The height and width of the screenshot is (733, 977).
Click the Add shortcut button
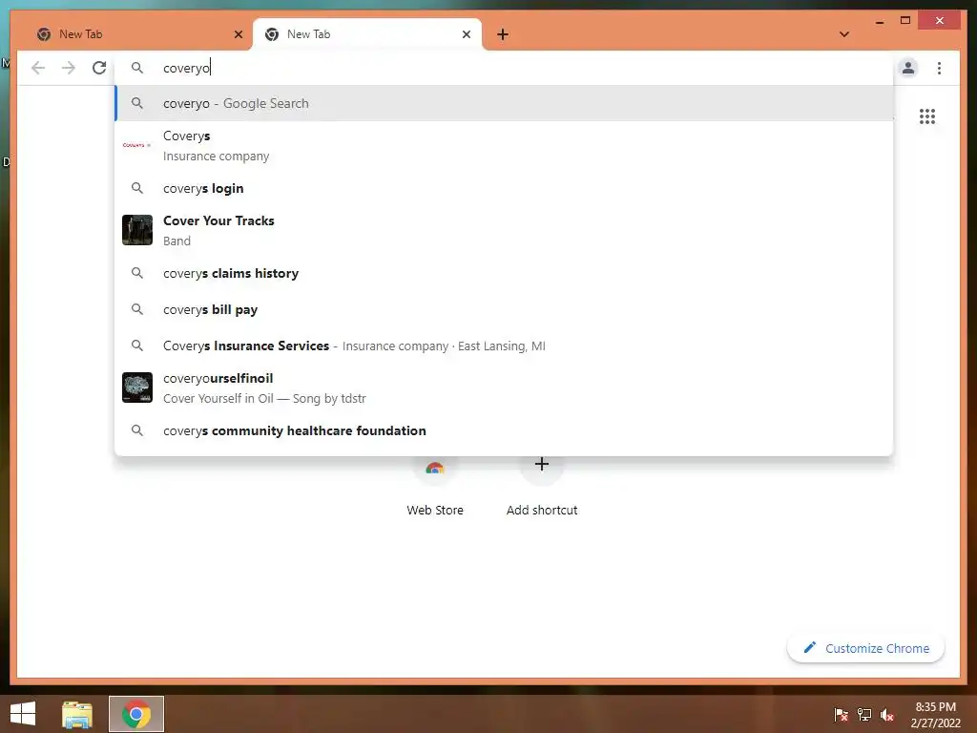(542, 486)
